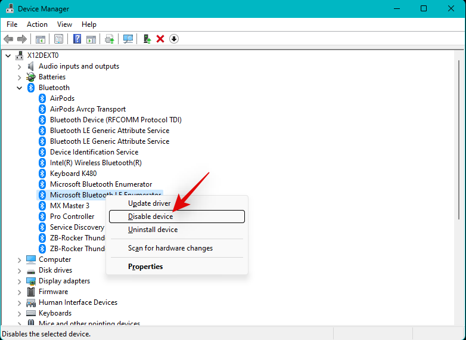466x340 pixels.
Task: Click the Back arrow toolbar icon
Action: pos(8,39)
